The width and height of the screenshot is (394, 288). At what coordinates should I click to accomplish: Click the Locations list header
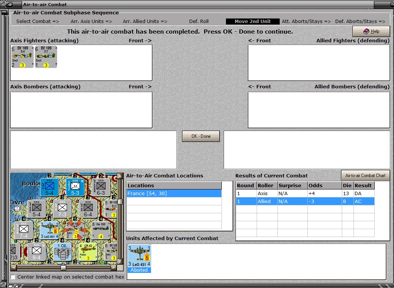pyautogui.click(x=174, y=185)
